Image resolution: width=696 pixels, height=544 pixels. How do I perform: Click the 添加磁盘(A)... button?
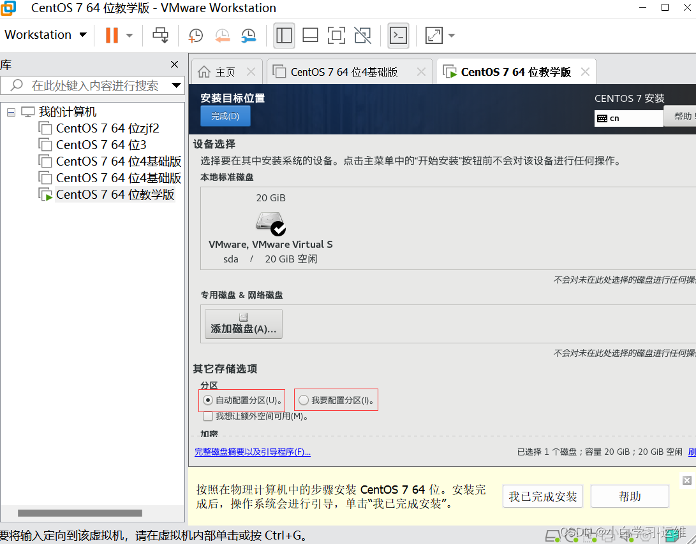tap(244, 324)
